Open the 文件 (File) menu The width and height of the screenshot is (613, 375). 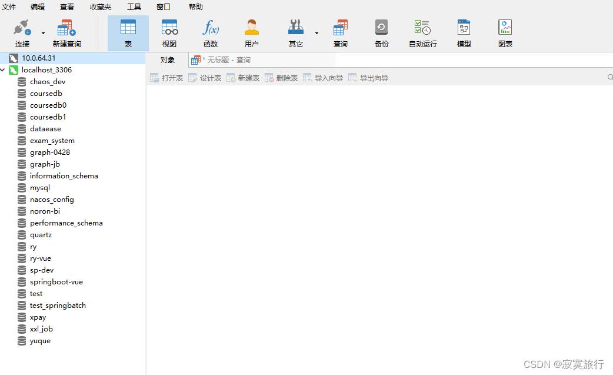click(x=9, y=7)
